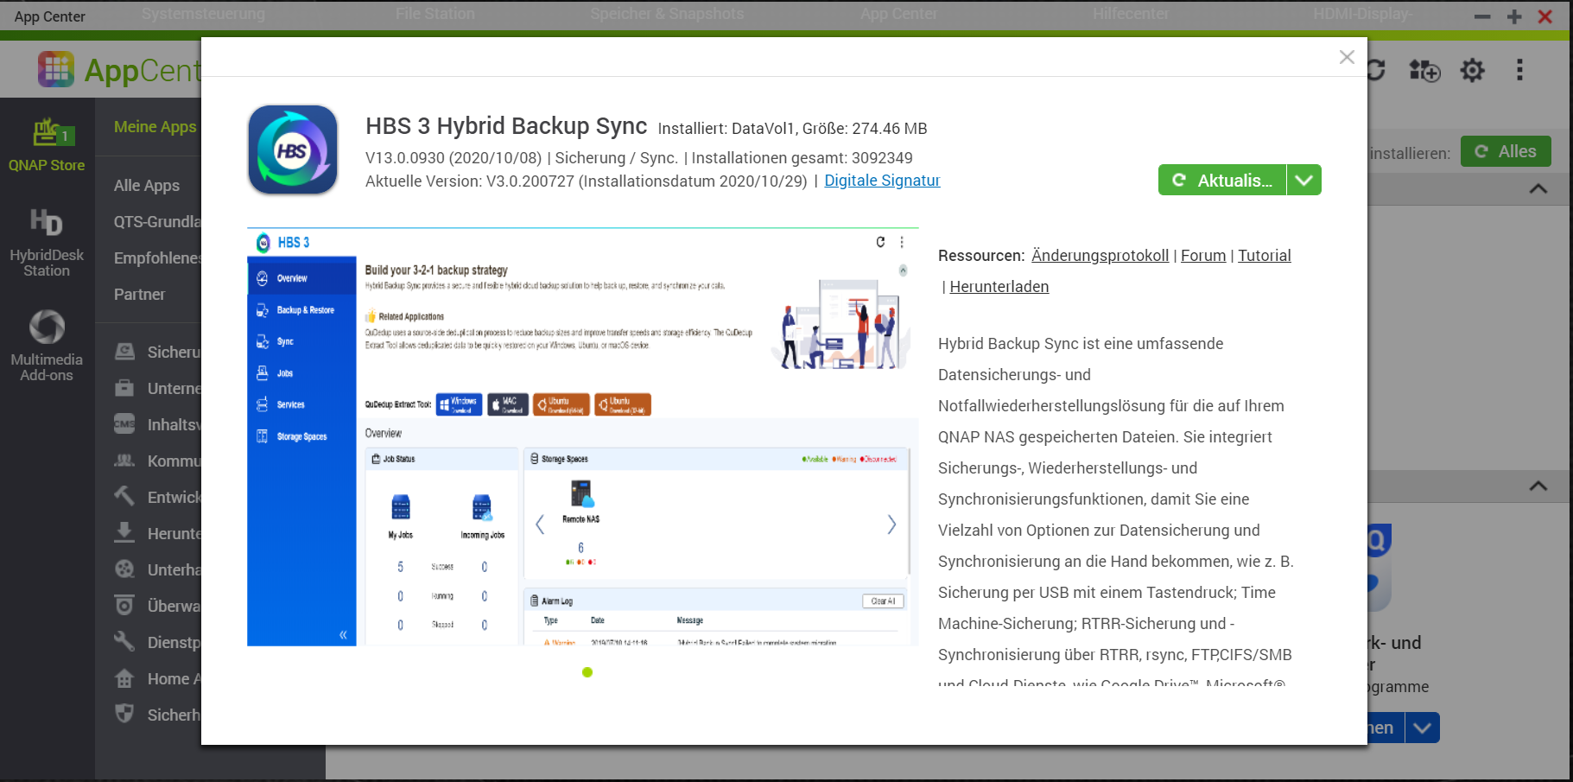Open Multimedia Add-ons in sidebar
Viewport: 1573px width, 782px height.
[47, 346]
